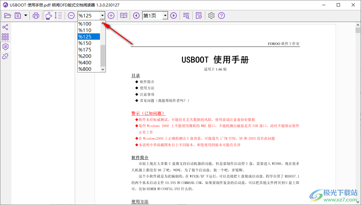361x205 pixels.
Task: Click document scrollbar up arrow
Action: coord(358,25)
